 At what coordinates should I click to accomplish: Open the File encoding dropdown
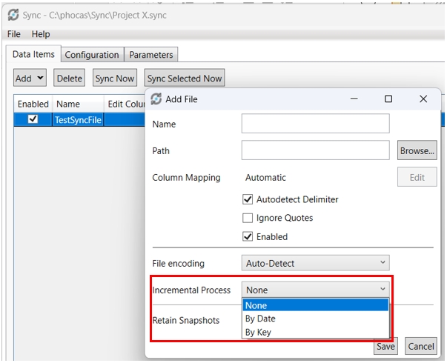pos(315,263)
